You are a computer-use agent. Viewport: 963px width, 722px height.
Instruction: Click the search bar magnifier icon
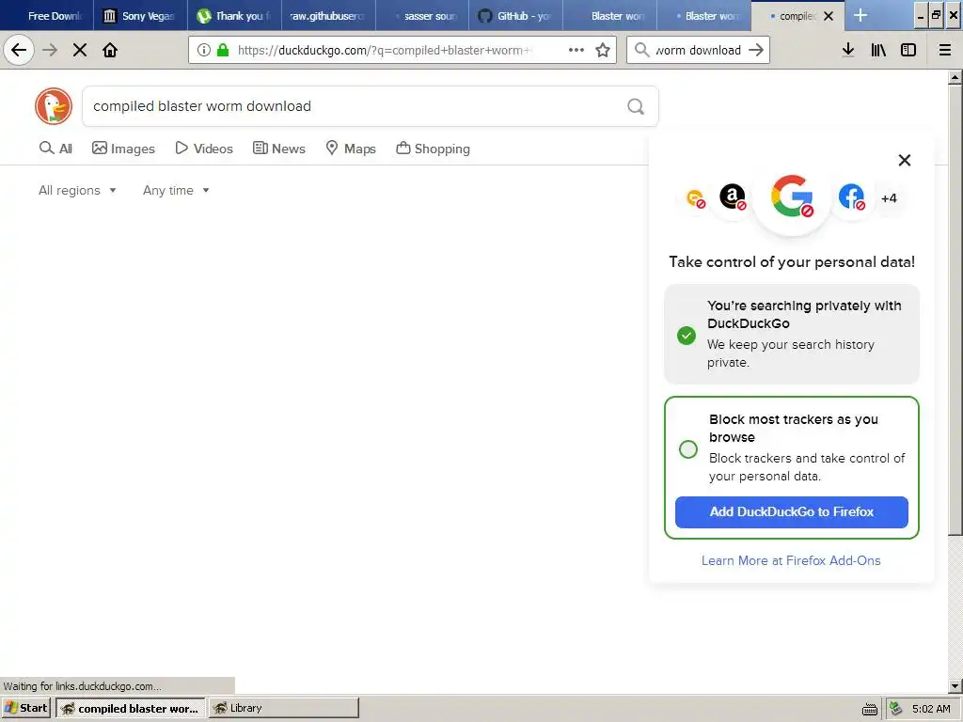click(641, 51)
